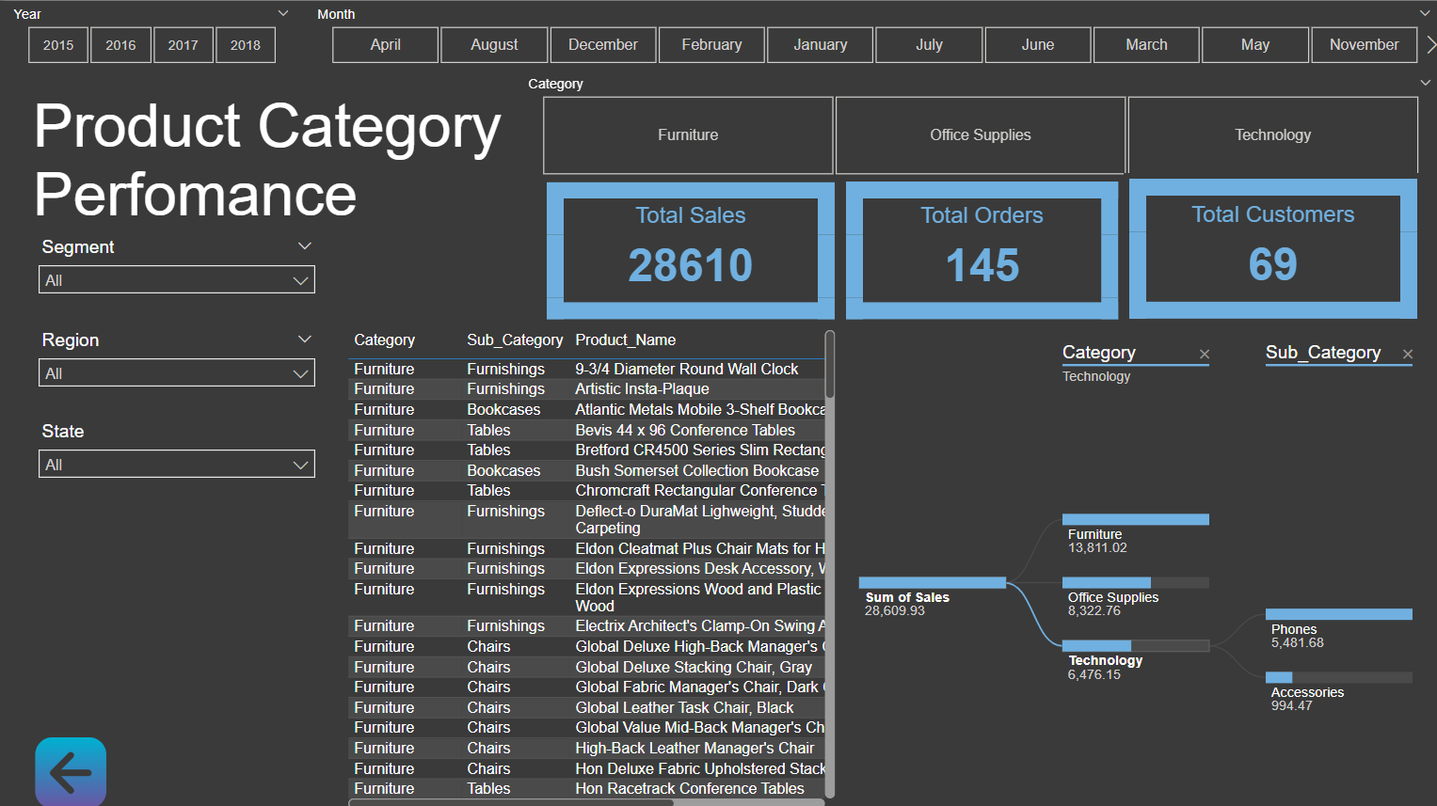1437x806 pixels.
Task: Select High-Back Leather Manager's Chair row
Action: pos(586,748)
